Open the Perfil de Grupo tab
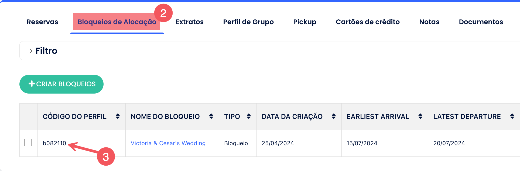This screenshot has width=520, height=171. tap(248, 22)
